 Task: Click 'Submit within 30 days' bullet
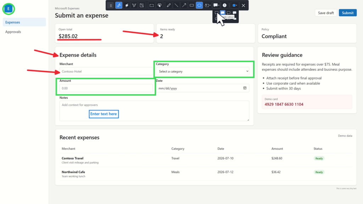[283, 88]
